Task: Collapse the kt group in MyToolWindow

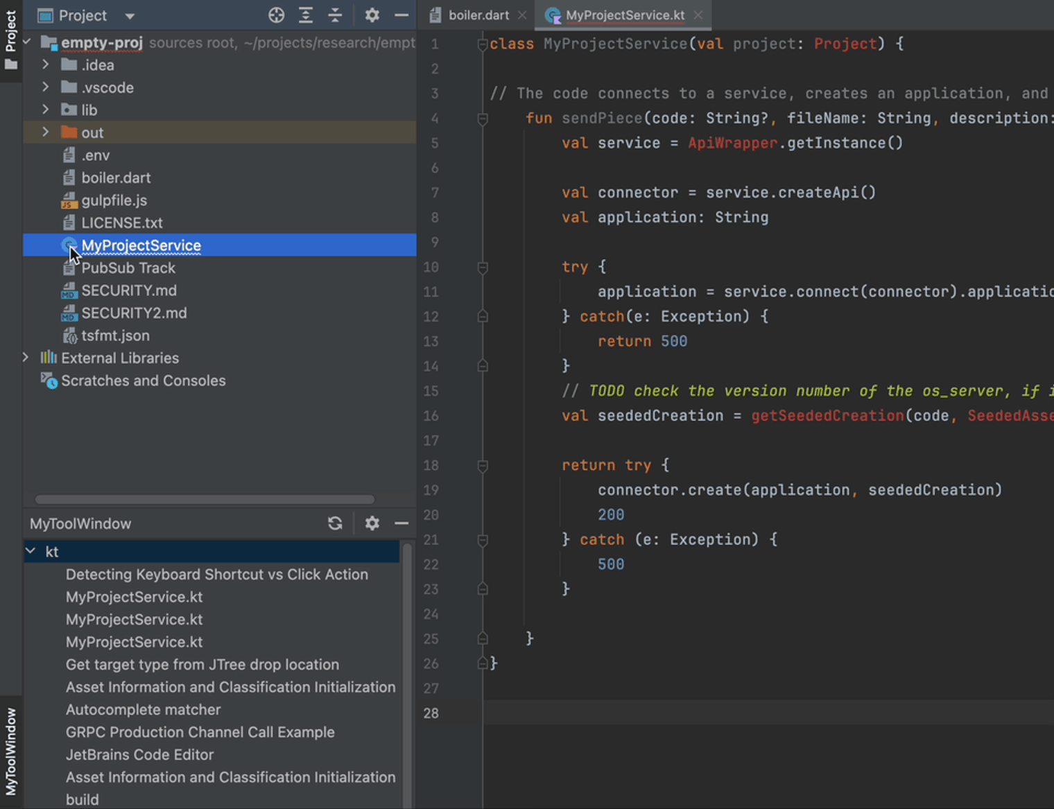Action: (x=31, y=551)
